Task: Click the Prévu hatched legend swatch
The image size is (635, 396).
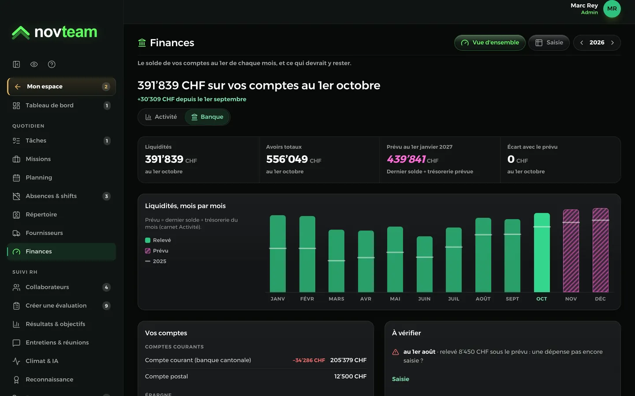Action: pos(148,251)
